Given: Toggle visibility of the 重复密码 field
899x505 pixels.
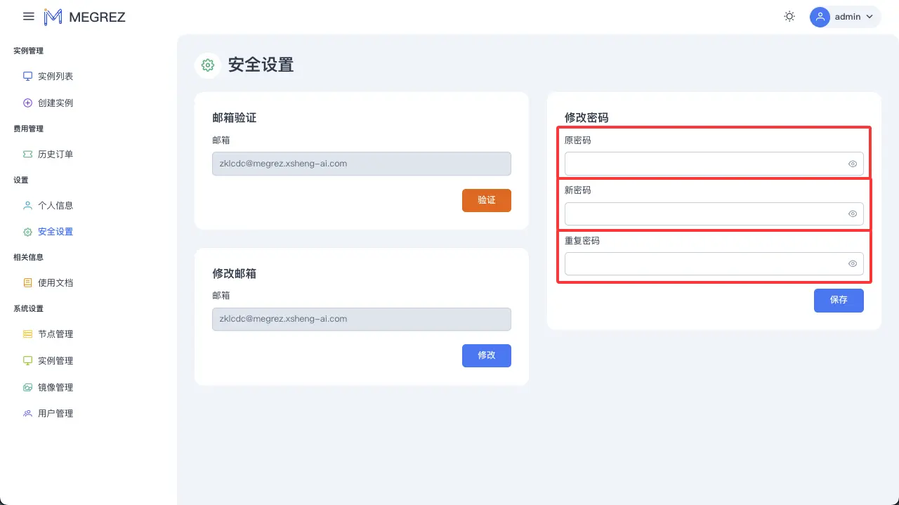Looking at the screenshot, I should [x=852, y=263].
